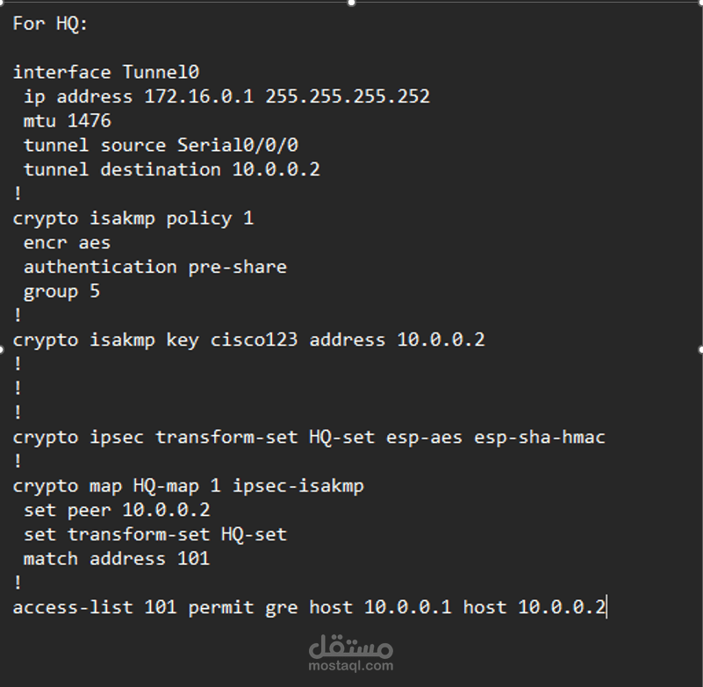Click the 'match address 101' line
The width and height of the screenshot is (703, 687).
(x=117, y=559)
